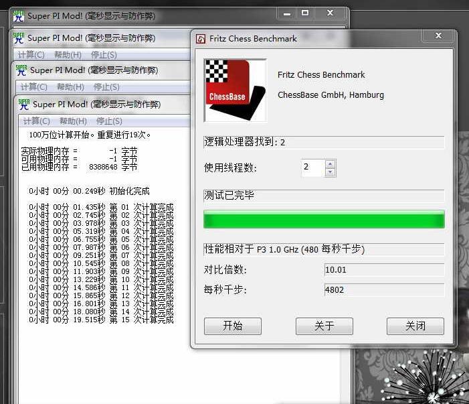Click Super PI icon of the second-from-back Super PI window
Viewport: 469px width, 404px height.
pyautogui.click(x=19, y=38)
